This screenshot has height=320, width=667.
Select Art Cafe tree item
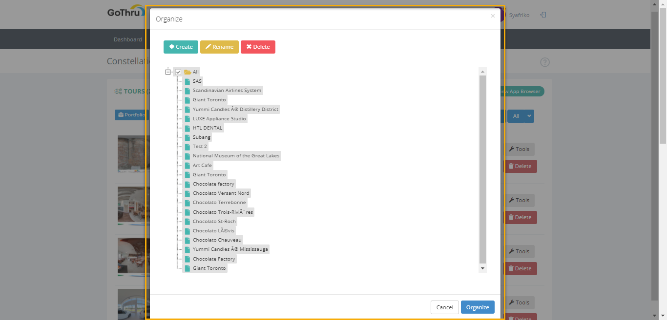pos(202,165)
